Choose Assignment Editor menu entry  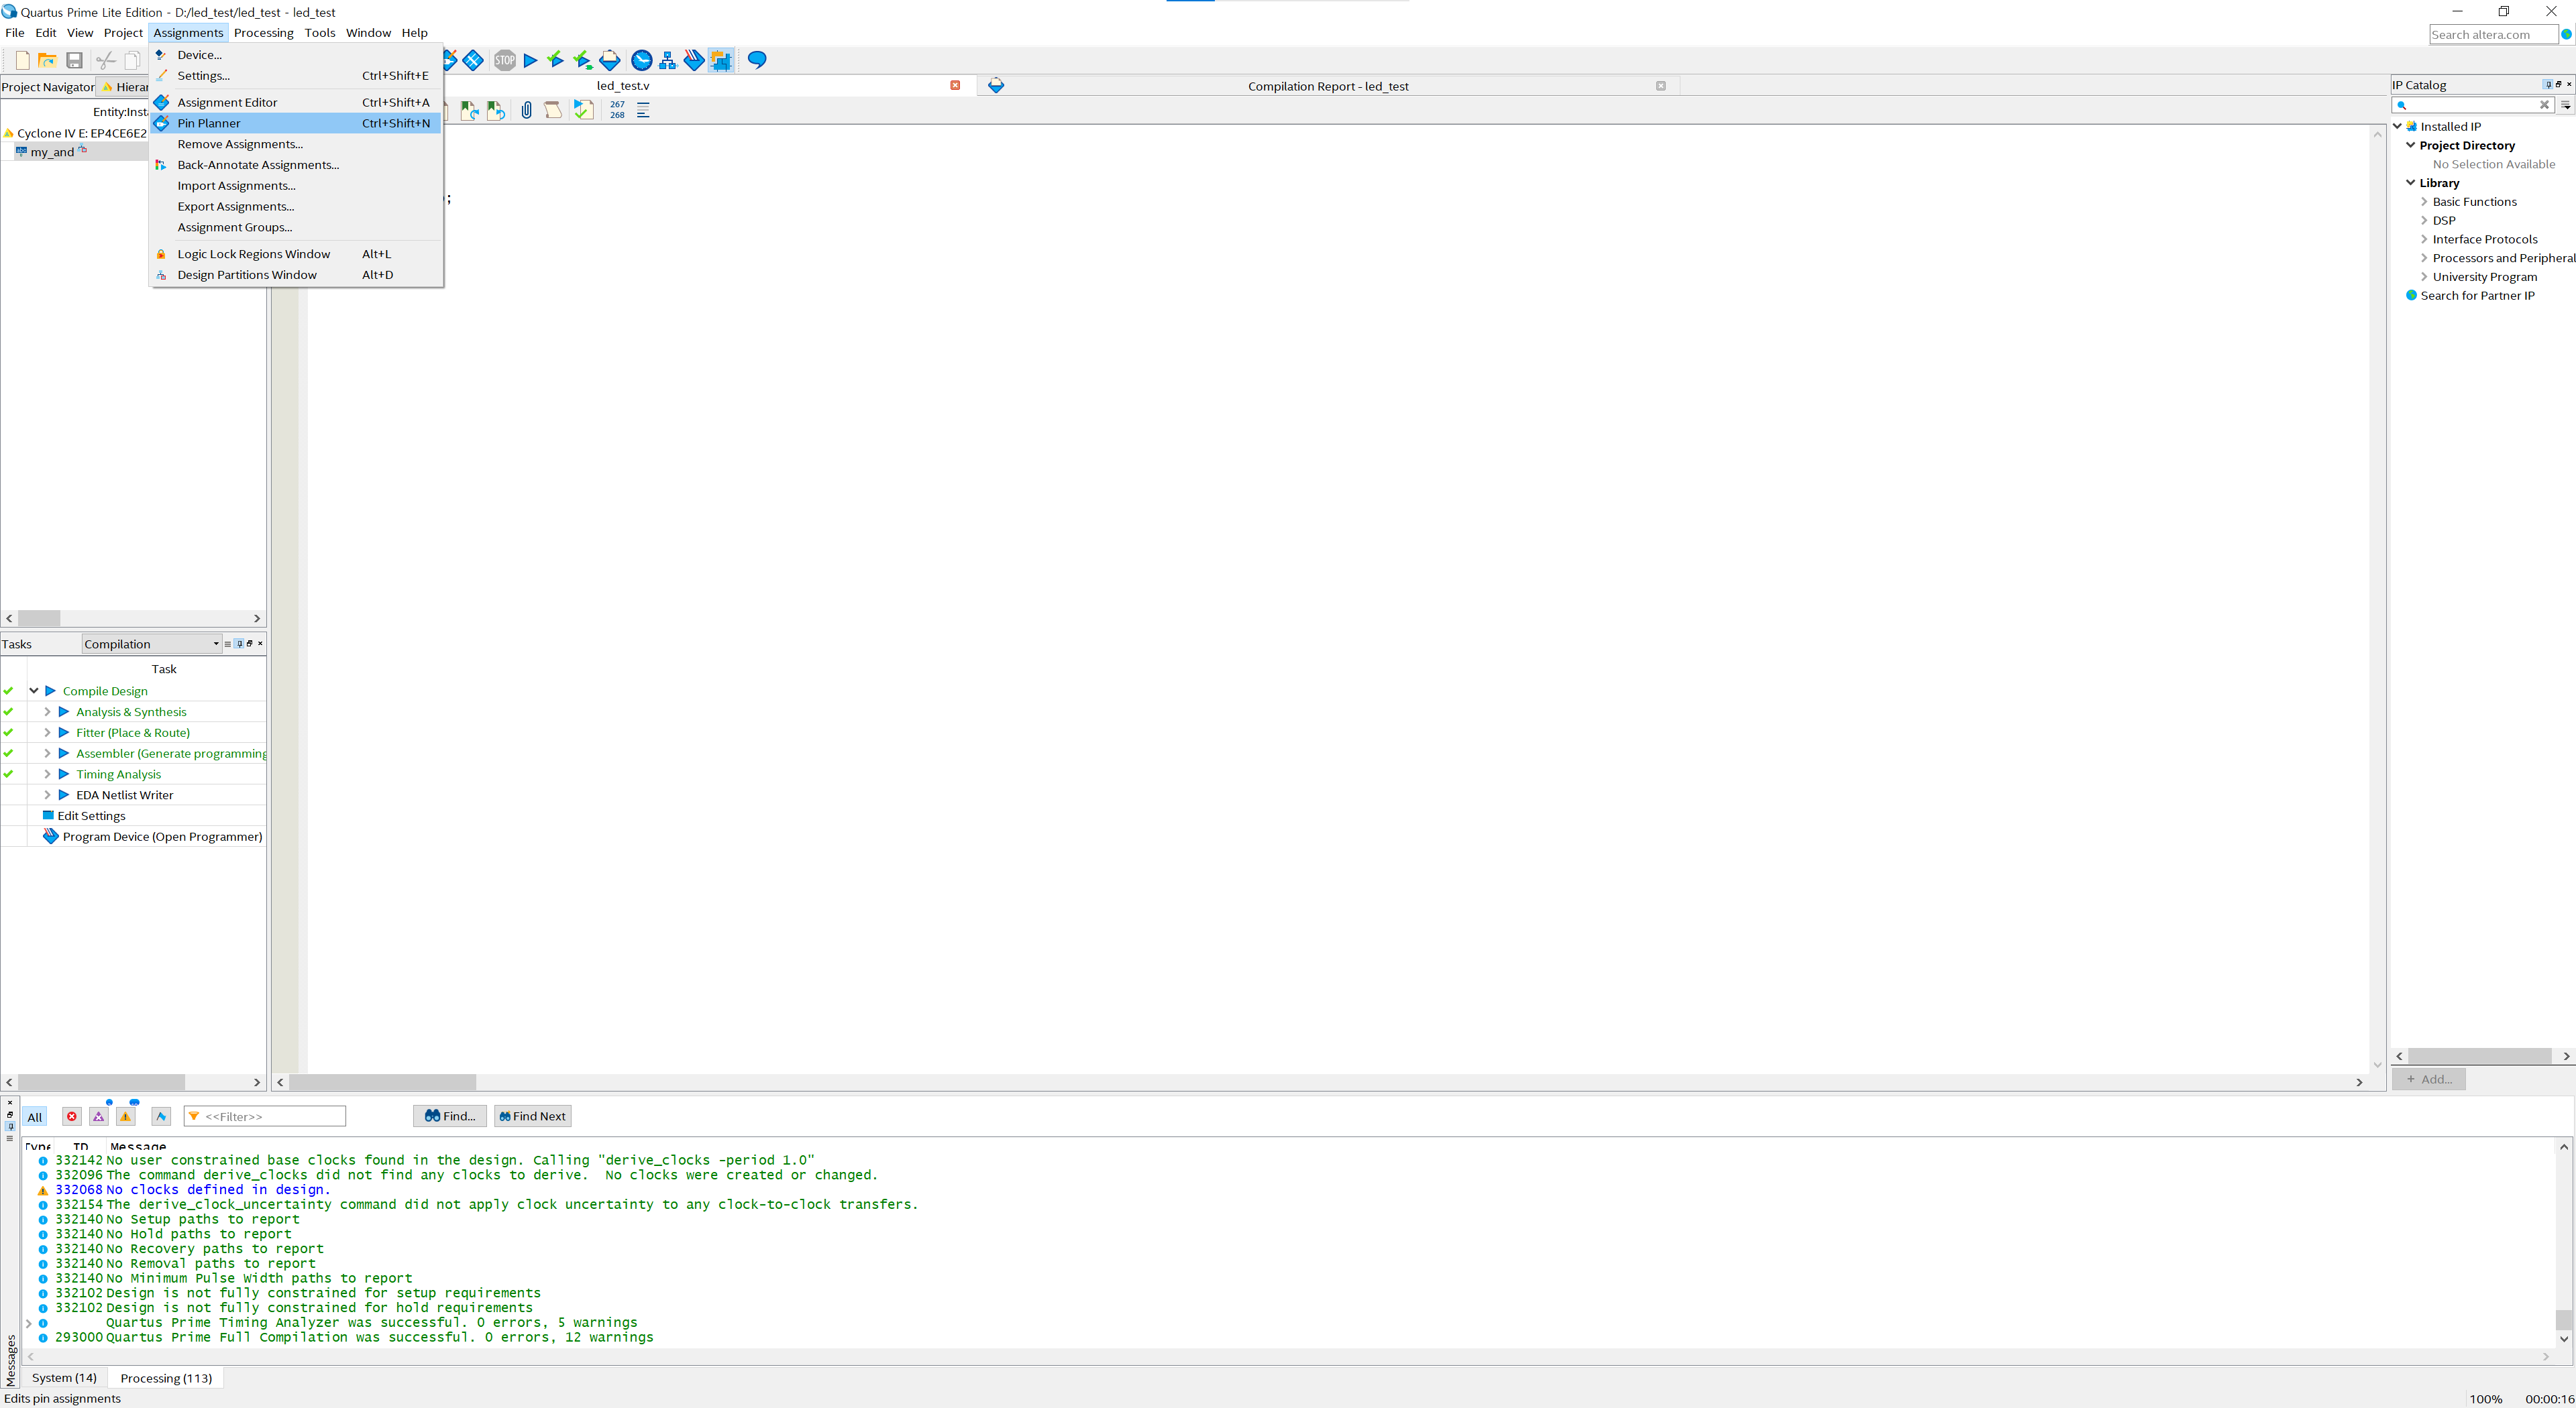click(x=227, y=102)
